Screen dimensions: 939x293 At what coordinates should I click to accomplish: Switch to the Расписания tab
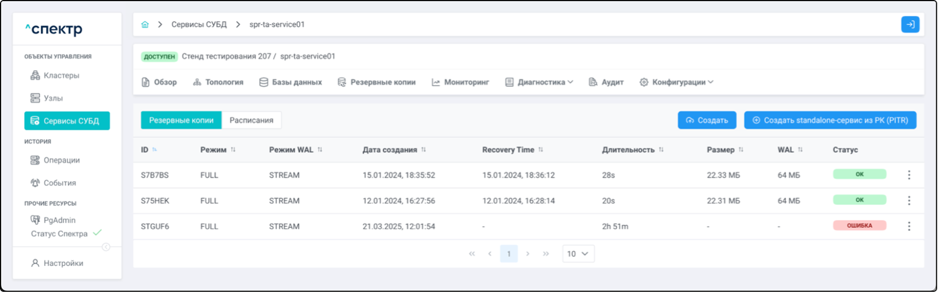tap(251, 120)
